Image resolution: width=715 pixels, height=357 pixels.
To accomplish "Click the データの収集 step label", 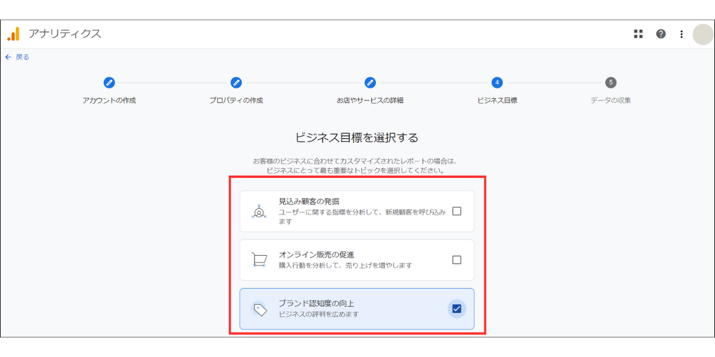I will 611,101.
